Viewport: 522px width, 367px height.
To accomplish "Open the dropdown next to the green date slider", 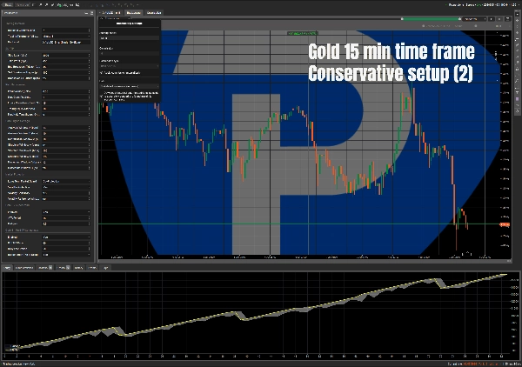I will tap(475, 19).
